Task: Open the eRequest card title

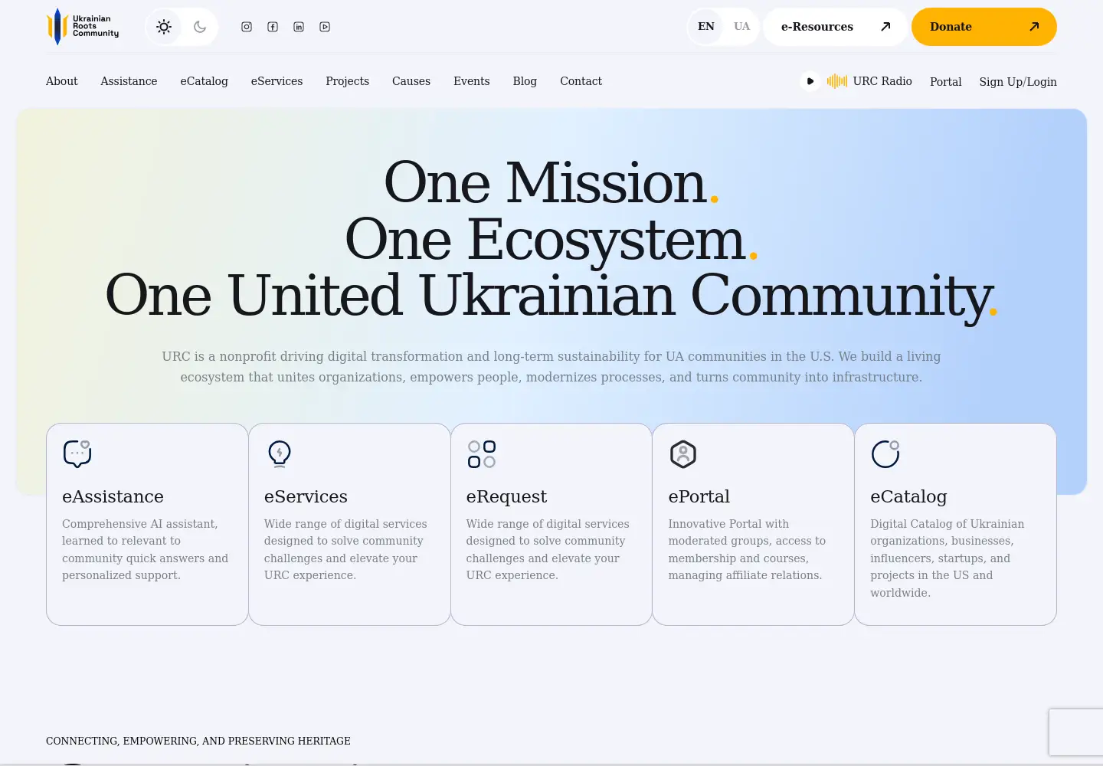Action: click(x=506, y=496)
